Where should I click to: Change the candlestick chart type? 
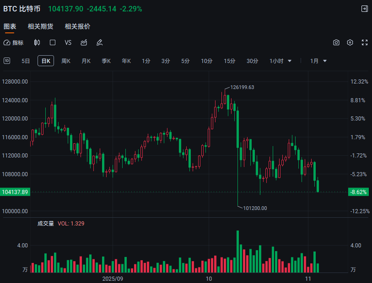[x=37, y=42]
